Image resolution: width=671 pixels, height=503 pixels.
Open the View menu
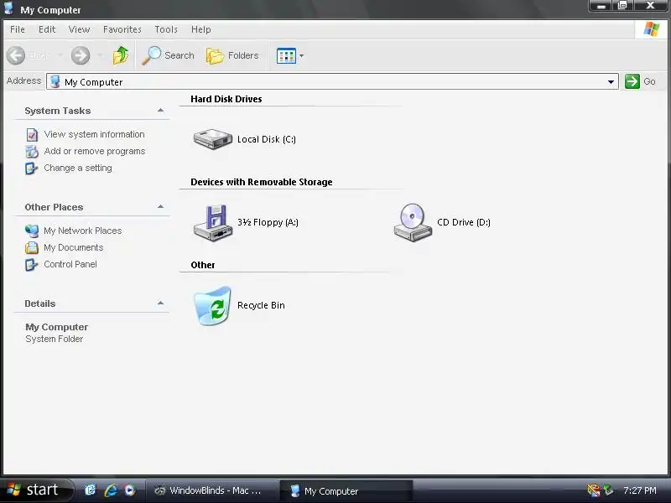click(79, 29)
